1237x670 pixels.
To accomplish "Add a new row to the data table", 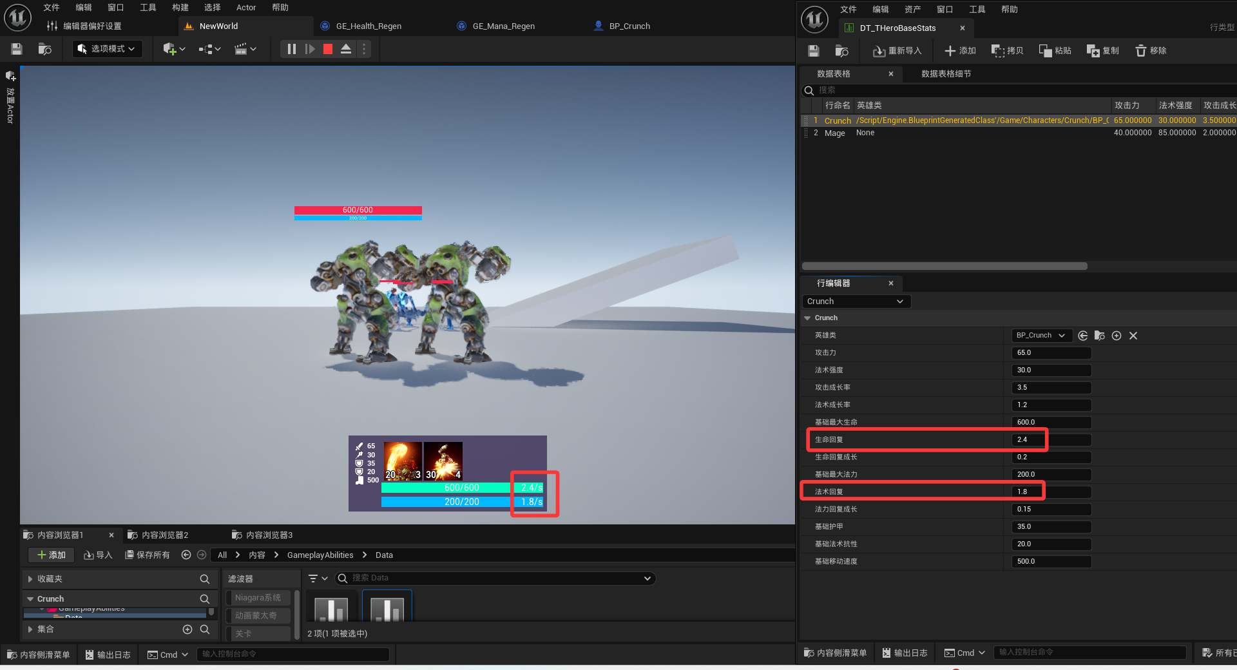I will pos(960,51).
